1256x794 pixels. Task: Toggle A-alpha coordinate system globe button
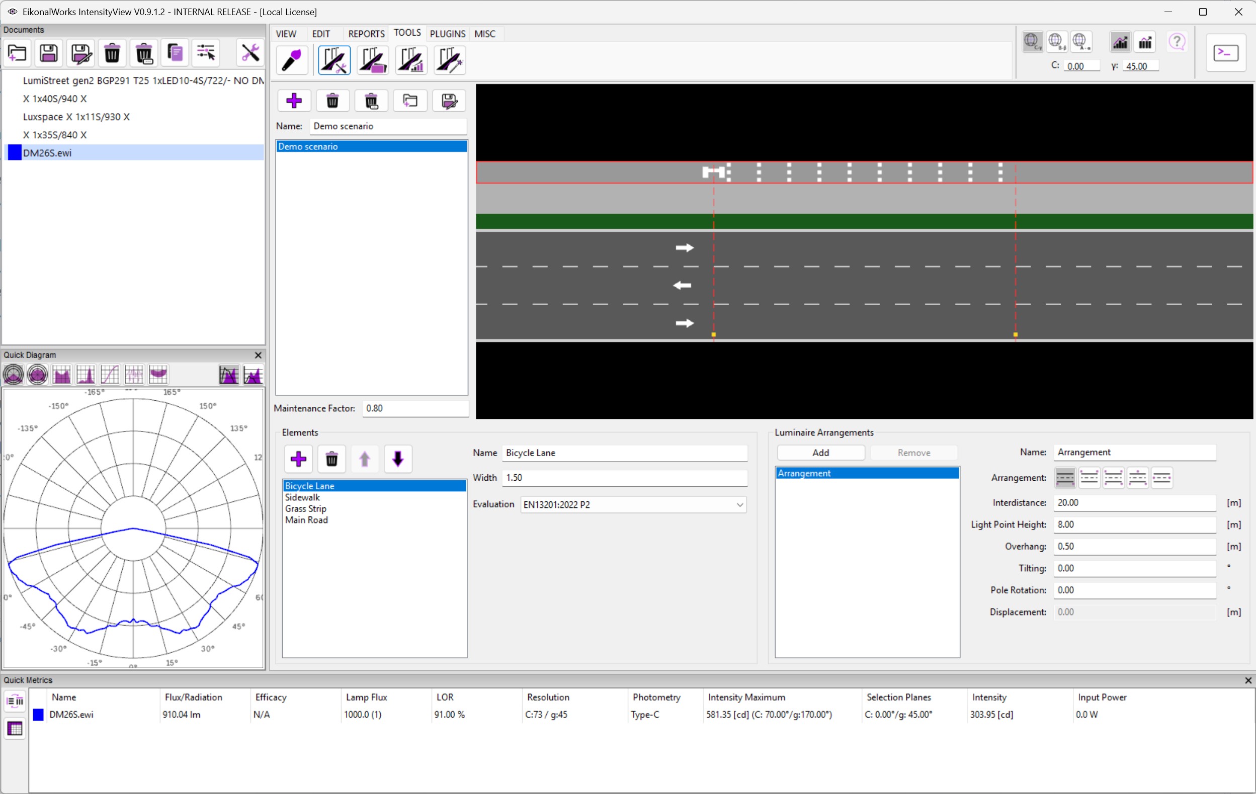point(1081,42)
